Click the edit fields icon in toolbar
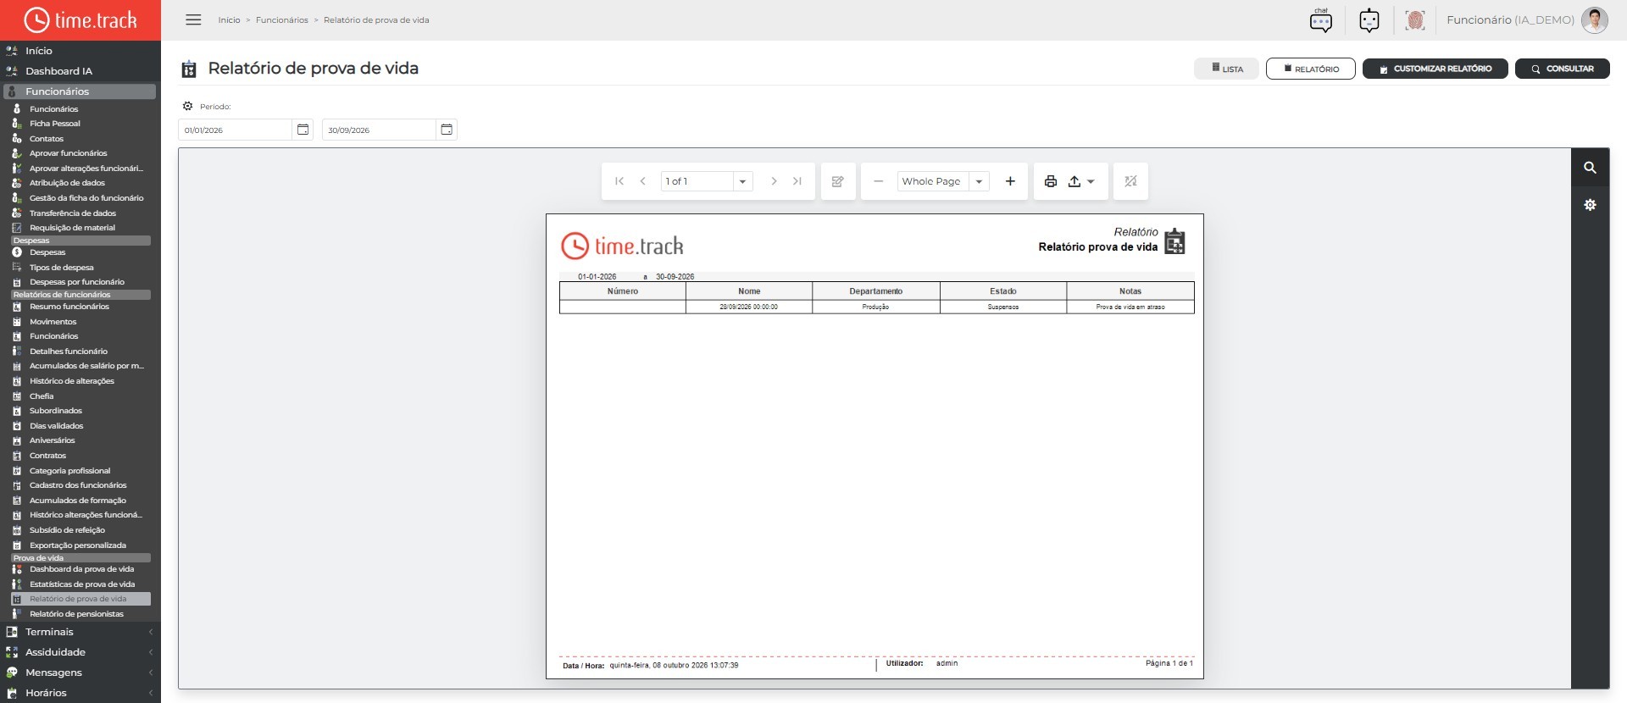The height and width of the screenshot is (703, 1627). (837, 181)
